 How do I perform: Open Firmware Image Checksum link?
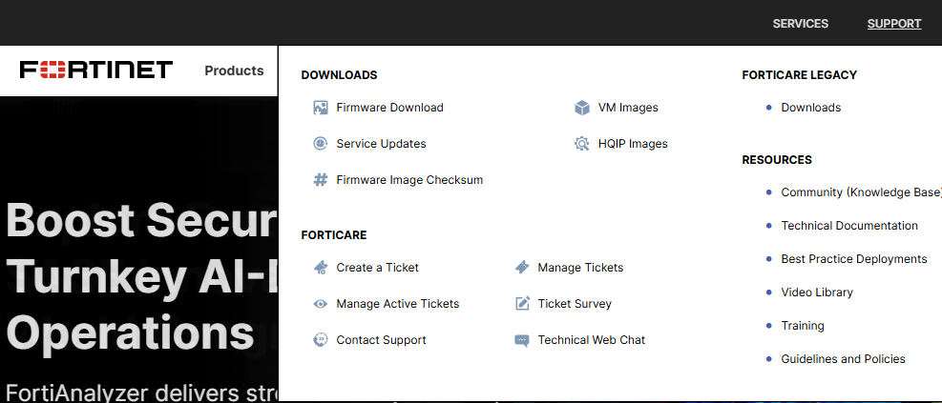click(409, 180)
